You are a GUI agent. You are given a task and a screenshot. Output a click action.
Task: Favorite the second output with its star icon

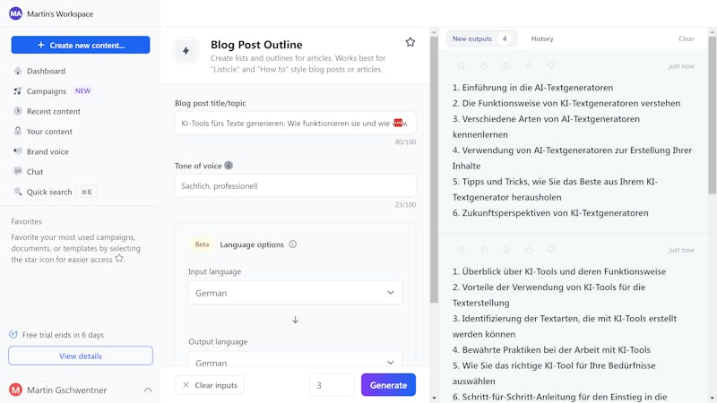pyautogui.click(x=462, y=250)
